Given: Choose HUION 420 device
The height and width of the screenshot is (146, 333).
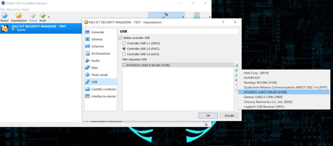Looking at the screenshot, I should (x=284, y=78).
